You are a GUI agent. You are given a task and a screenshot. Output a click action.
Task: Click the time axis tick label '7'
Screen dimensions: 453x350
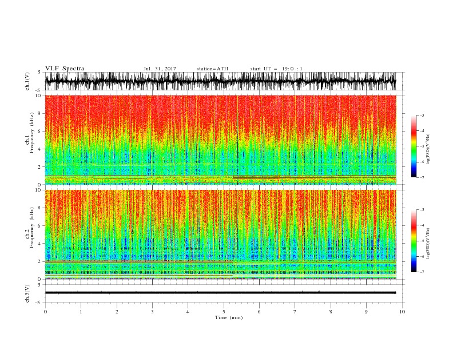[295, 312]
